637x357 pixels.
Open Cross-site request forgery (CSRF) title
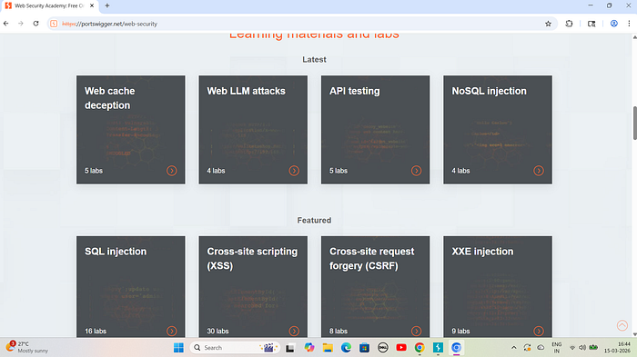click(371, 258)
